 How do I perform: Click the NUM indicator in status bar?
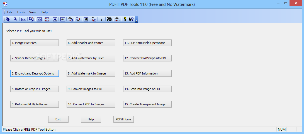(x=281, y=130)
